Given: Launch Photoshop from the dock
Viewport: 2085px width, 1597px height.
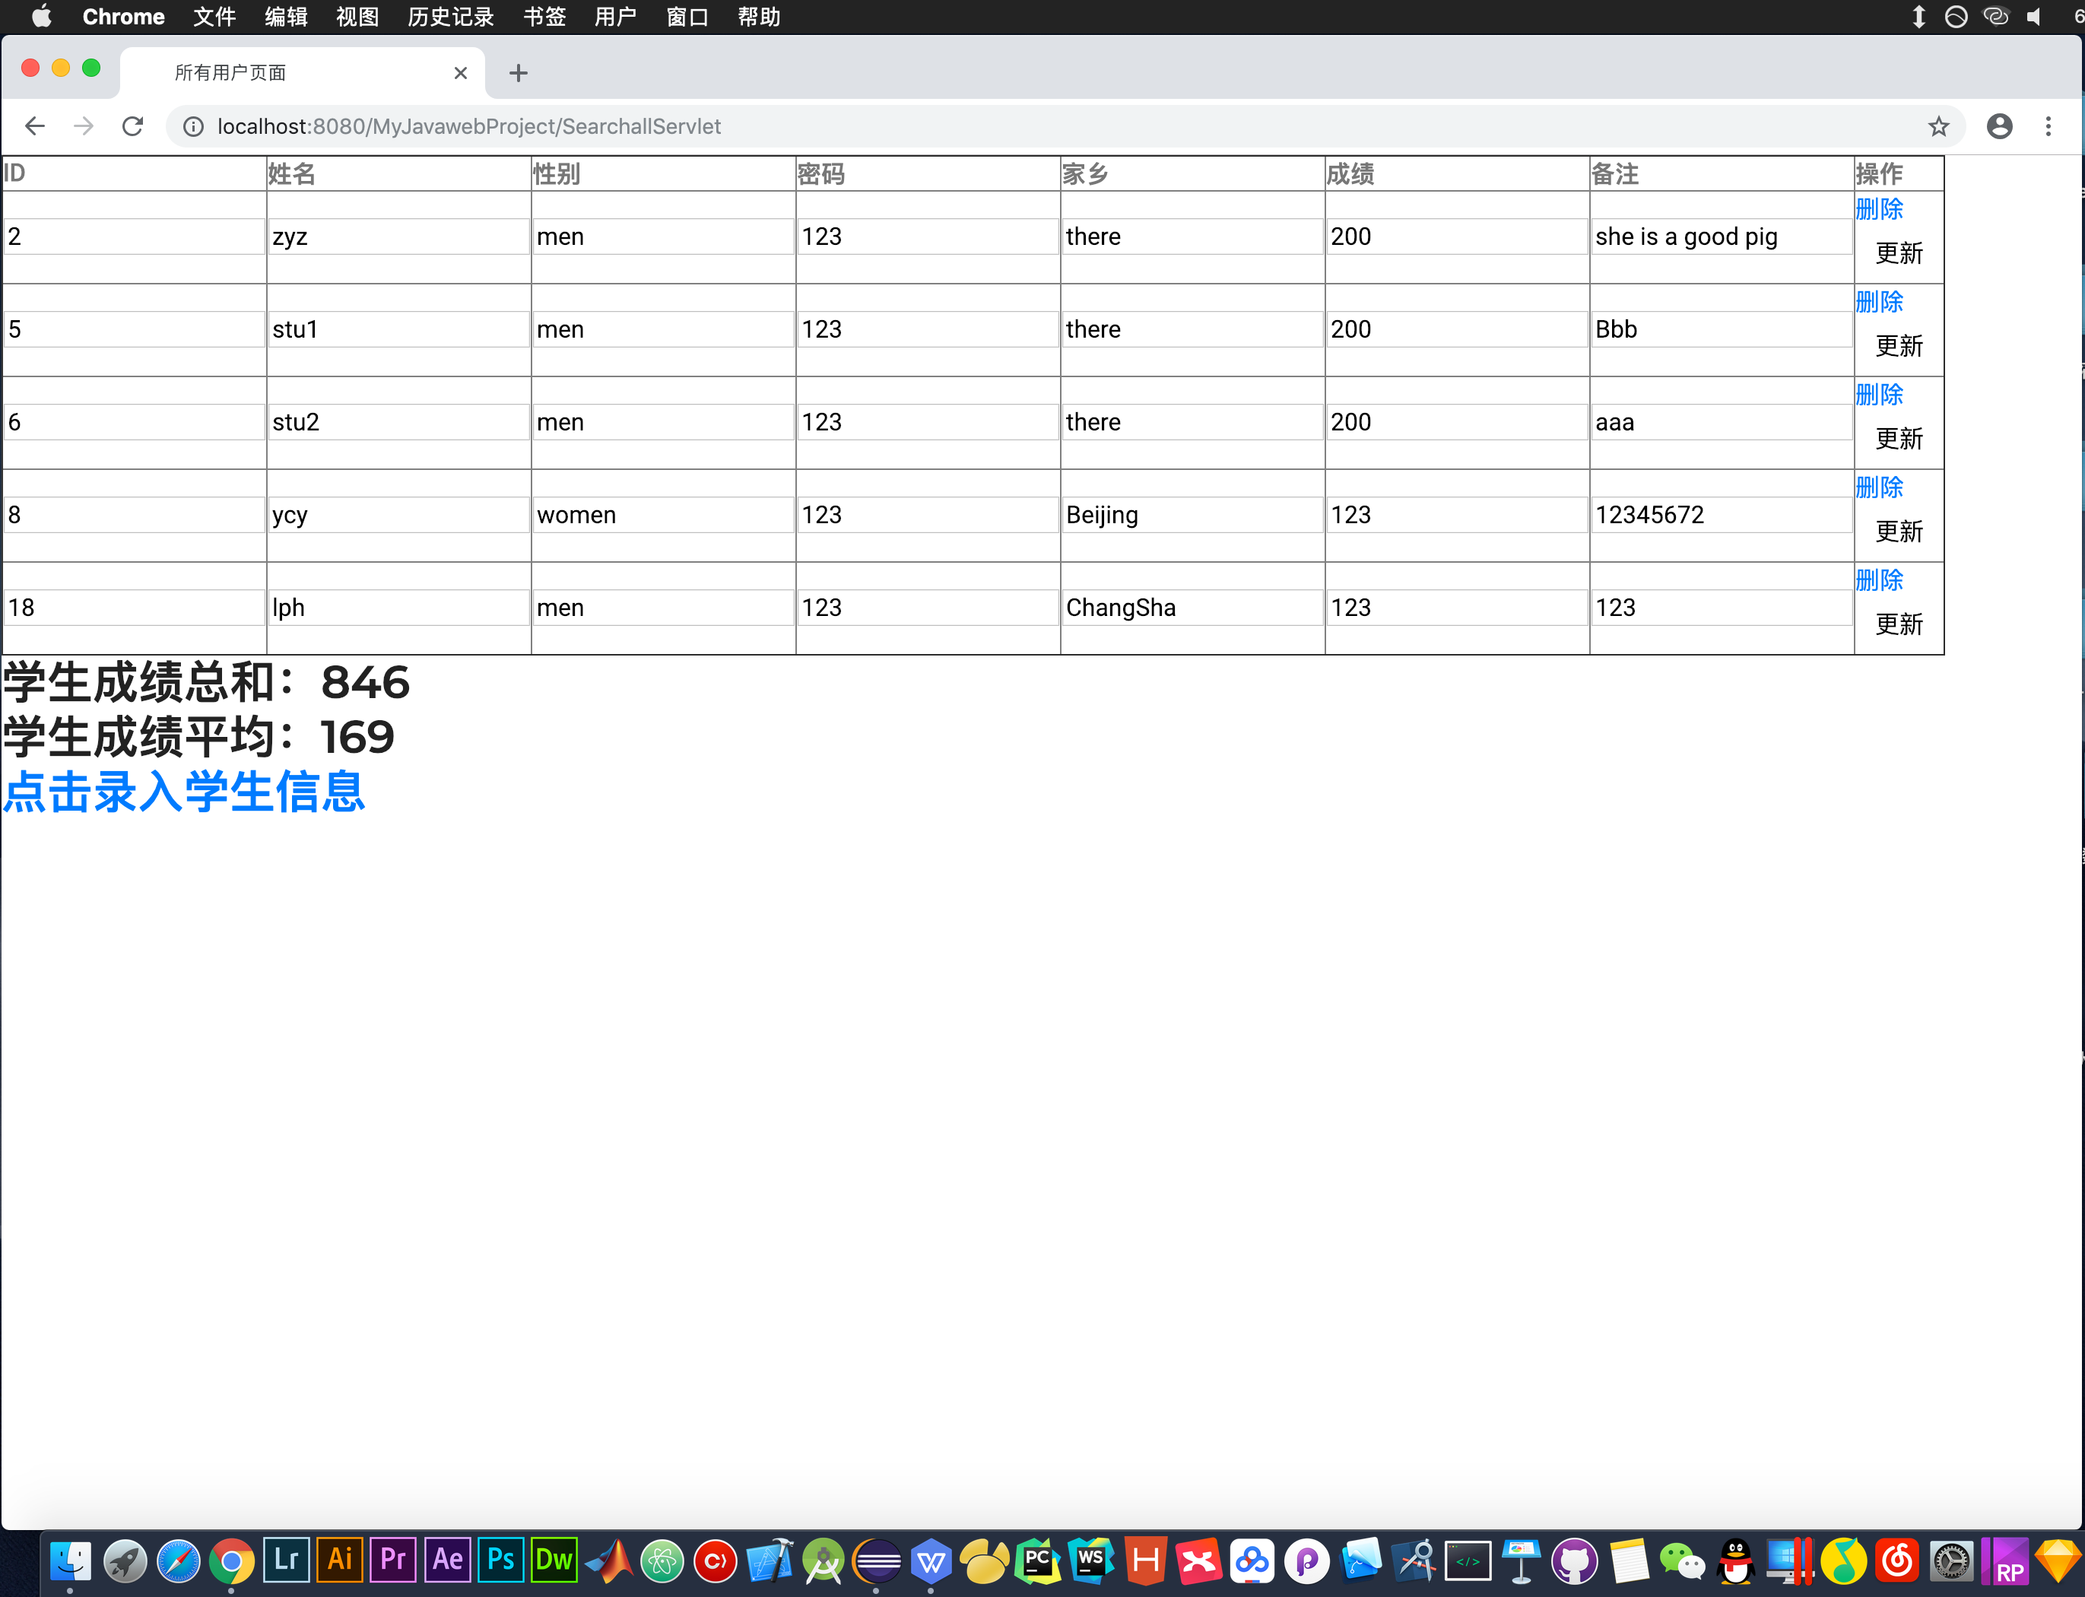Looking at the screenshot, I should pyautogui.click(x=501, y=1560).
